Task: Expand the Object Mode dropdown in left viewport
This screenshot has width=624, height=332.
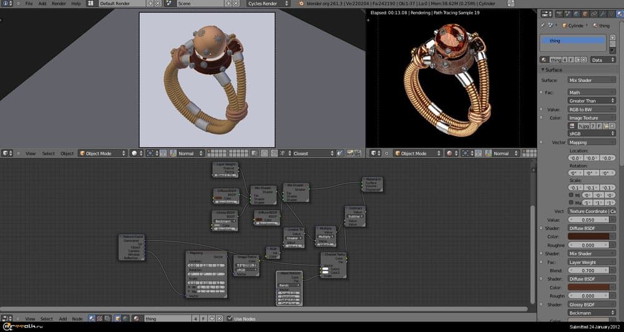Action: point(102,153)
